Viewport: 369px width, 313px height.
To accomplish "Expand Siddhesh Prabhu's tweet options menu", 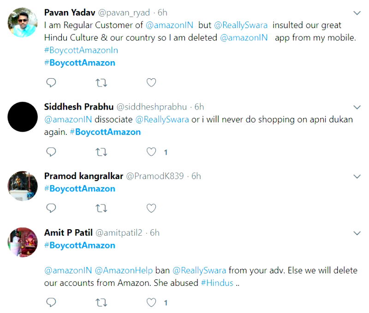I will click(x=357, y=107).
